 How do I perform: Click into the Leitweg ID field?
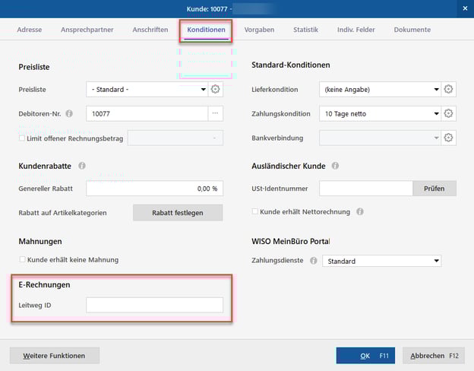[x=154, y=305]
